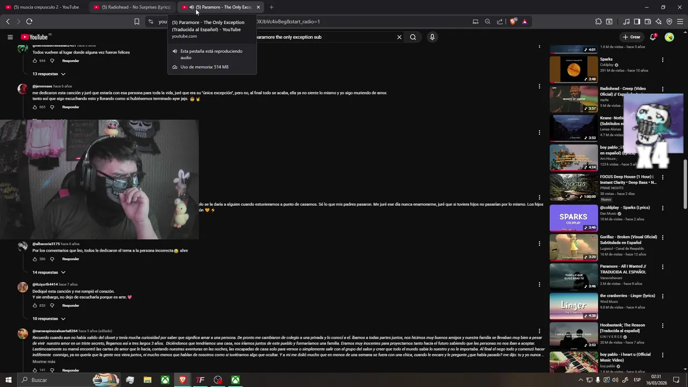Bookmark this page with the bookmark icon
Image resolution: width=688 pixels, height=387 pixels.
point(137,21)
